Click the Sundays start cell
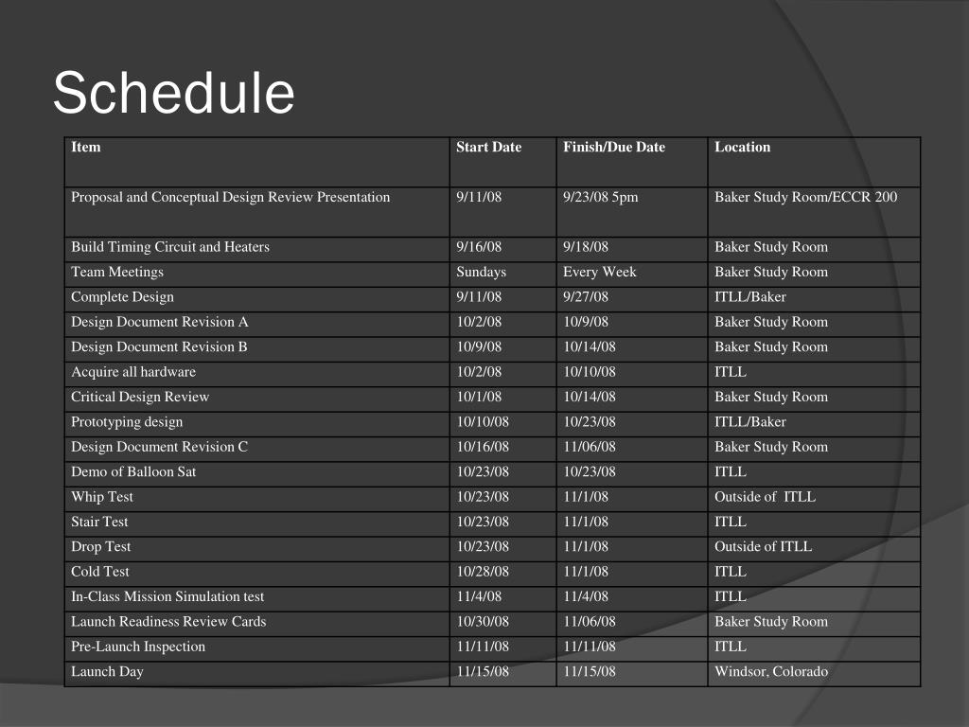The image size is (969, 727). [x=481, y=272]
